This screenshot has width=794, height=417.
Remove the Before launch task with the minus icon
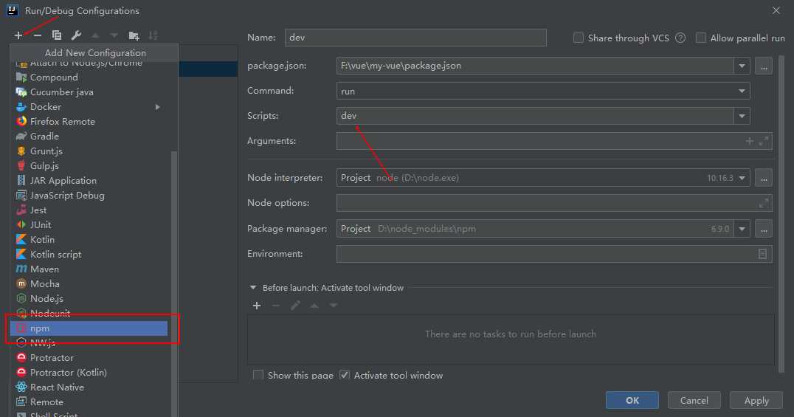coord(276,306)
